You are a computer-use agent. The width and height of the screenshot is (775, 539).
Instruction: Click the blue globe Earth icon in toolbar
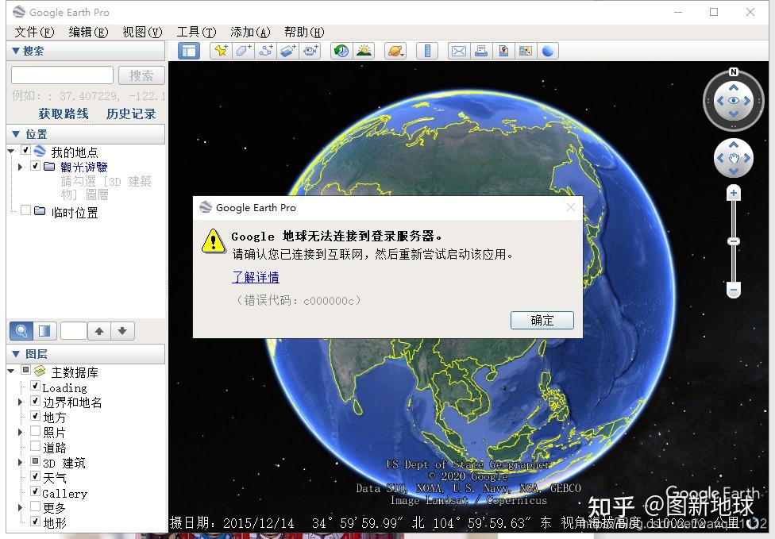click(548, 51)
